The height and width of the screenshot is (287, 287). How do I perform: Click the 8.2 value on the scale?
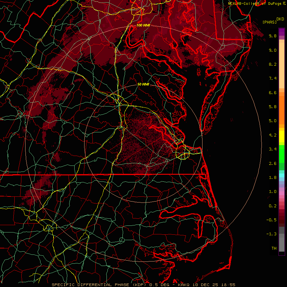click(x=273, y=64)
